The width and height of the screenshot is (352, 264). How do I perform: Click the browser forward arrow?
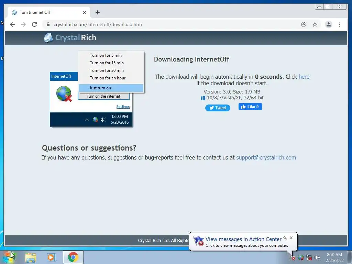[23, 24]
